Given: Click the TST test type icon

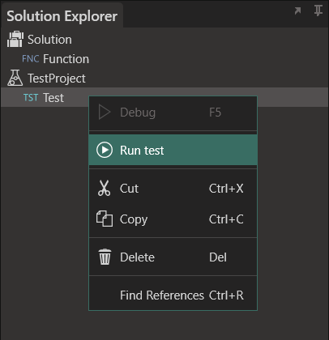Looking at the screenshot, I should (x=31, y=97).
